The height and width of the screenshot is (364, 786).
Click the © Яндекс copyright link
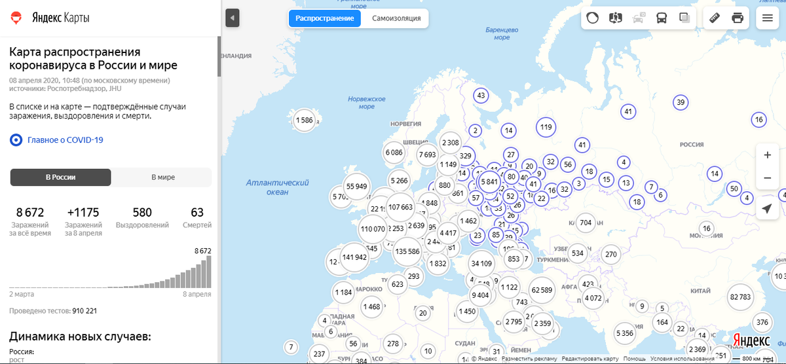[x=483, y=359]
